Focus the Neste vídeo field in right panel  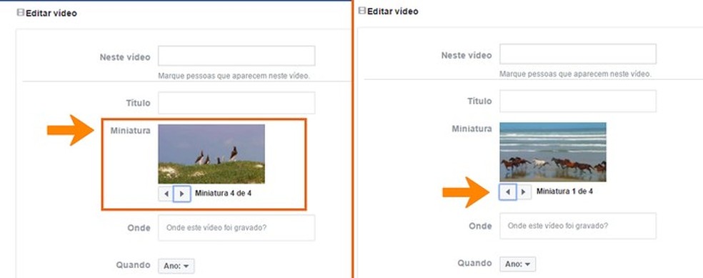point(578,54)
